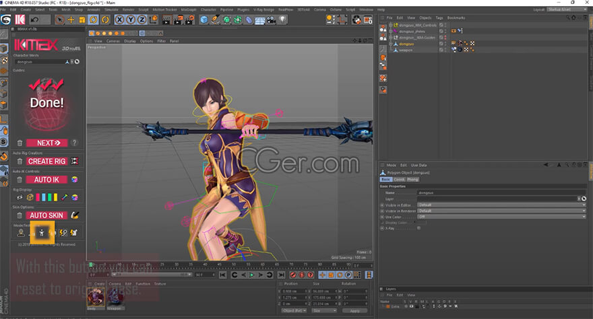Image resolution: width=593 pixels, height=319 pixels.
Task: Open the Visible in Editor dropdown
Action: coord(501,205)
